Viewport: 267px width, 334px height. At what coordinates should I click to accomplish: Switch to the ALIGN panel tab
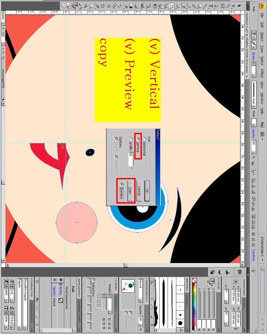tap(244, 303)
